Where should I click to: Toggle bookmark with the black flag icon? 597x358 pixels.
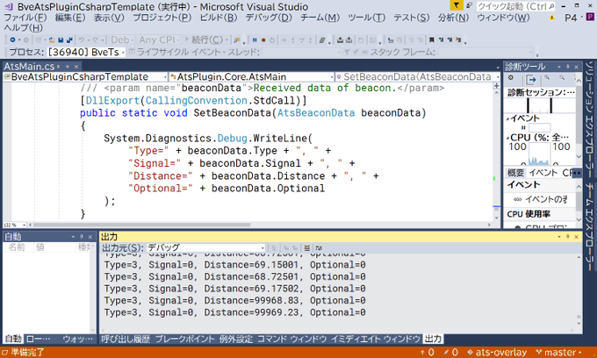tap(432, 39)
